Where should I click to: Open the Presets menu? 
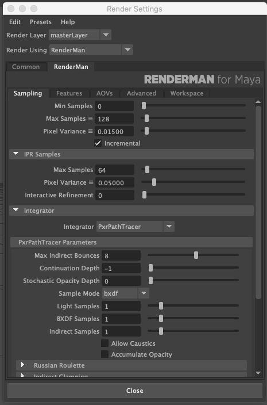(x=40, y=22)
